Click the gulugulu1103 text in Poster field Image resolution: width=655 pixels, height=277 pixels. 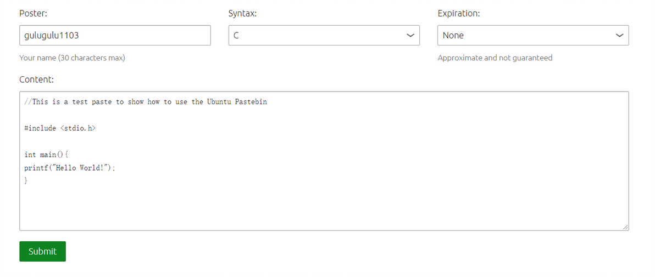[x=52, y=36]
